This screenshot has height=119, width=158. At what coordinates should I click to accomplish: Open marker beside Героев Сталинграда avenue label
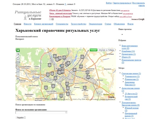[67, 84]
